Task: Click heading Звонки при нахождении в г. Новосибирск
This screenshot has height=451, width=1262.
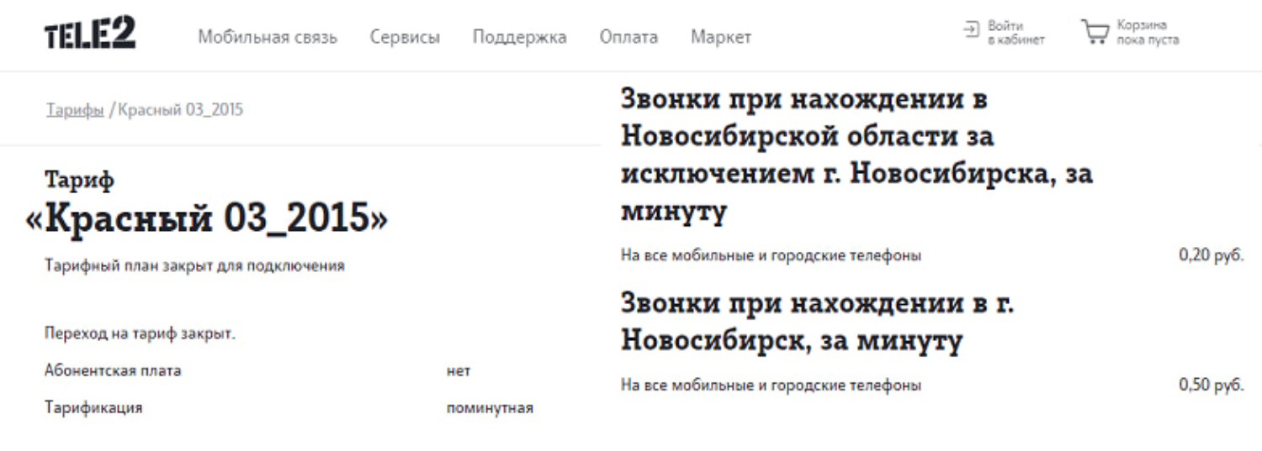Action: tap(817, 323)
